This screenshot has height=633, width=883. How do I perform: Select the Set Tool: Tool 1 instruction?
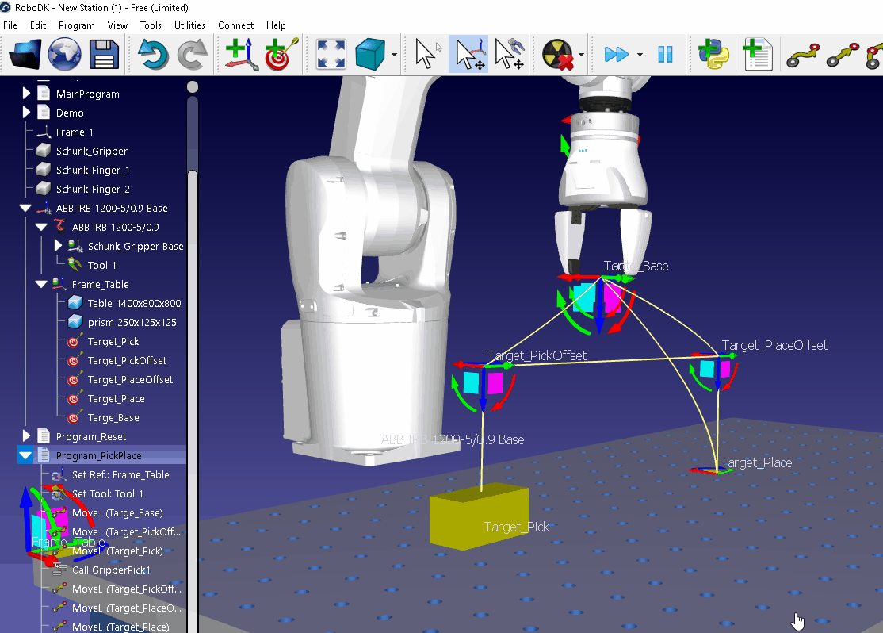coord(108,493)
